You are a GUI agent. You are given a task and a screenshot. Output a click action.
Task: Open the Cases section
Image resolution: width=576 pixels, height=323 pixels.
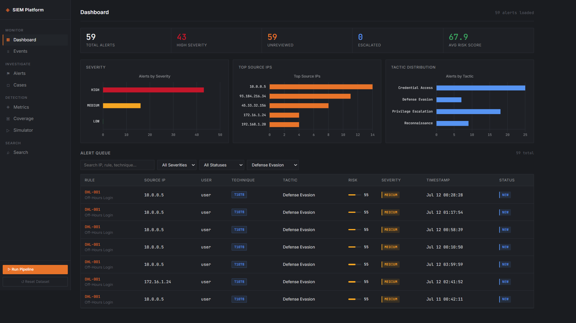pos(35,85)
